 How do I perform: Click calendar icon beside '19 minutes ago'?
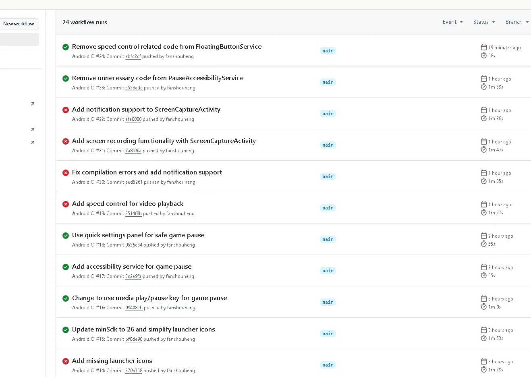coord(484,47)
